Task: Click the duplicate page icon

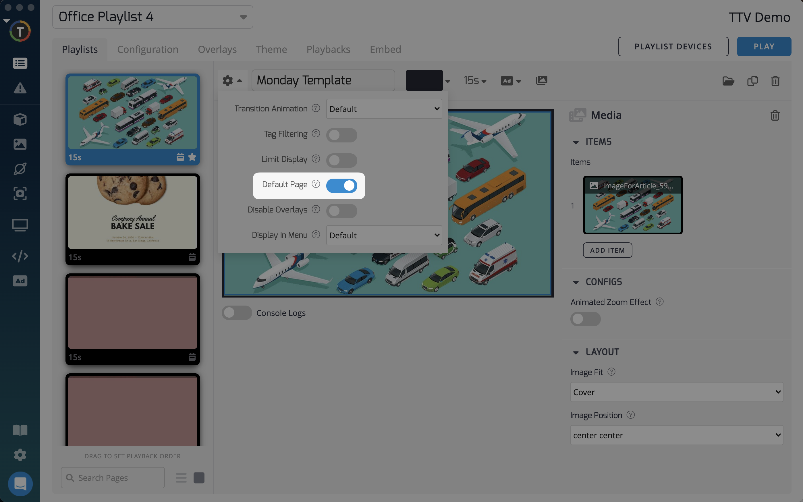Action: [752, 81]
